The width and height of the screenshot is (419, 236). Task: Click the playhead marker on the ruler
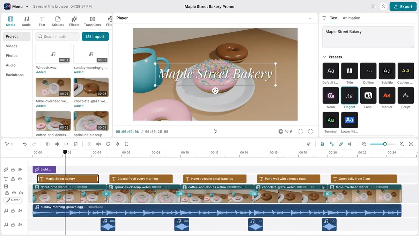pyautogui.click(x=65, y=152)
